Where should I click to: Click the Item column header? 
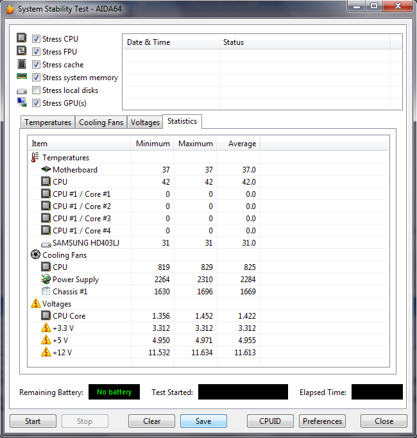click(80, 144)
